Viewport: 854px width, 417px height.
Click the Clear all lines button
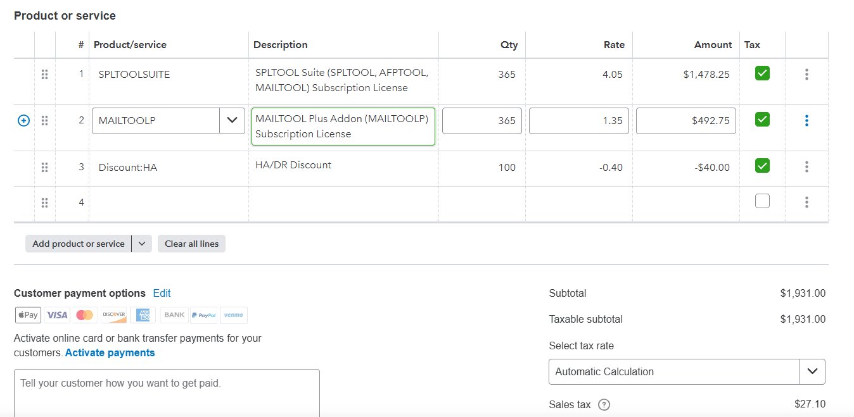pyautogui.click(x=191, y=243)
